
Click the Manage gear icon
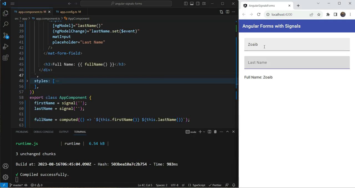click(6, 177)
